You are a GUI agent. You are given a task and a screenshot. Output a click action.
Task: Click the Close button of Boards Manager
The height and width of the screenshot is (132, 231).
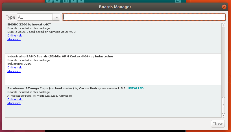pos(218,124)
